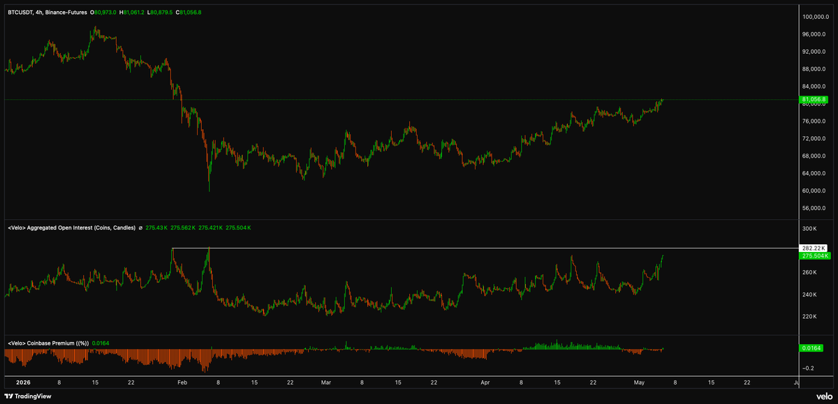Select the 282.22K horizontal line label
Screen dimensions: 838x404
pyautogui.click(x=813, y=248)
